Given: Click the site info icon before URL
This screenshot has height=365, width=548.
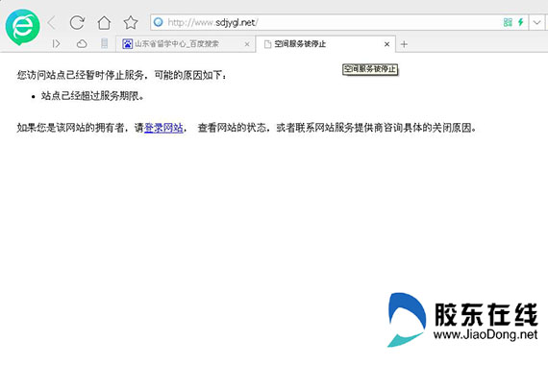Looking at the screenshot, I should [159, 22].
